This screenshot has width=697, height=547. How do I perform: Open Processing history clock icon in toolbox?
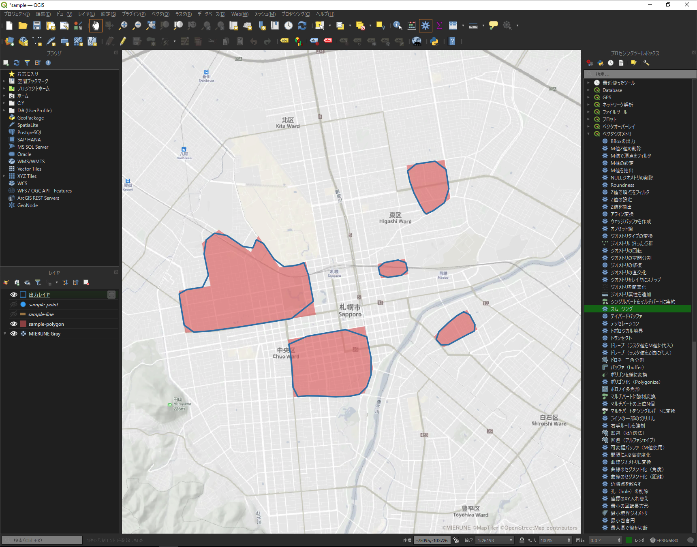point(611,63)
